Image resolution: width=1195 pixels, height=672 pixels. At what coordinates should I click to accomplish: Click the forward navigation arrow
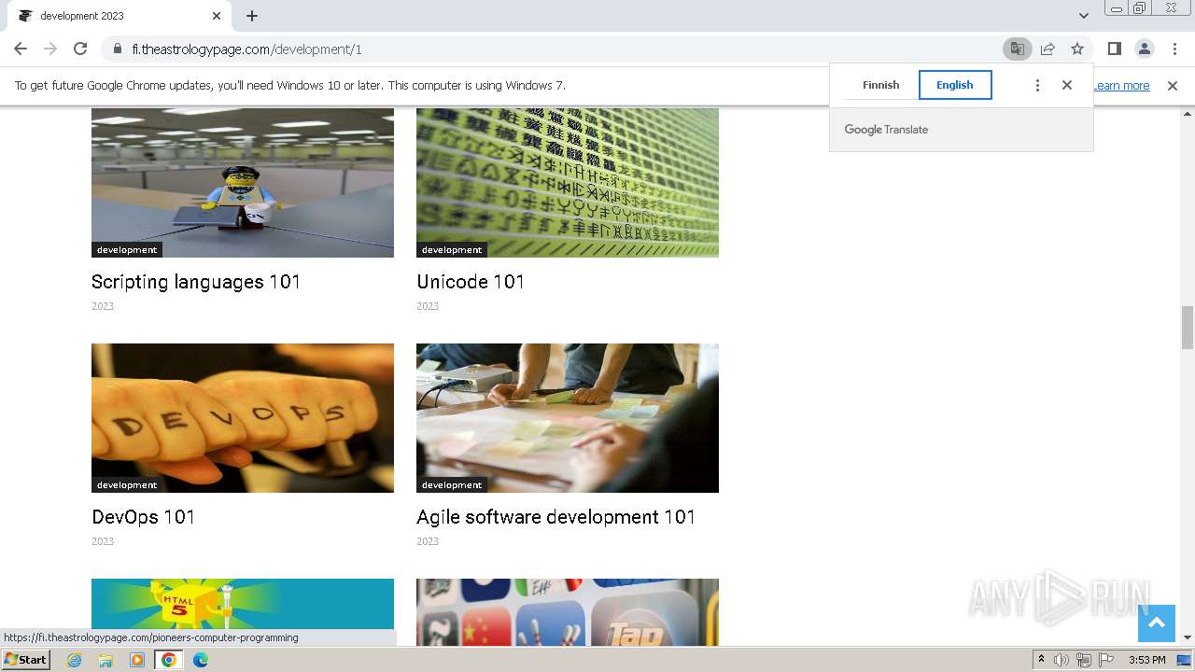(x=50, y=49)
